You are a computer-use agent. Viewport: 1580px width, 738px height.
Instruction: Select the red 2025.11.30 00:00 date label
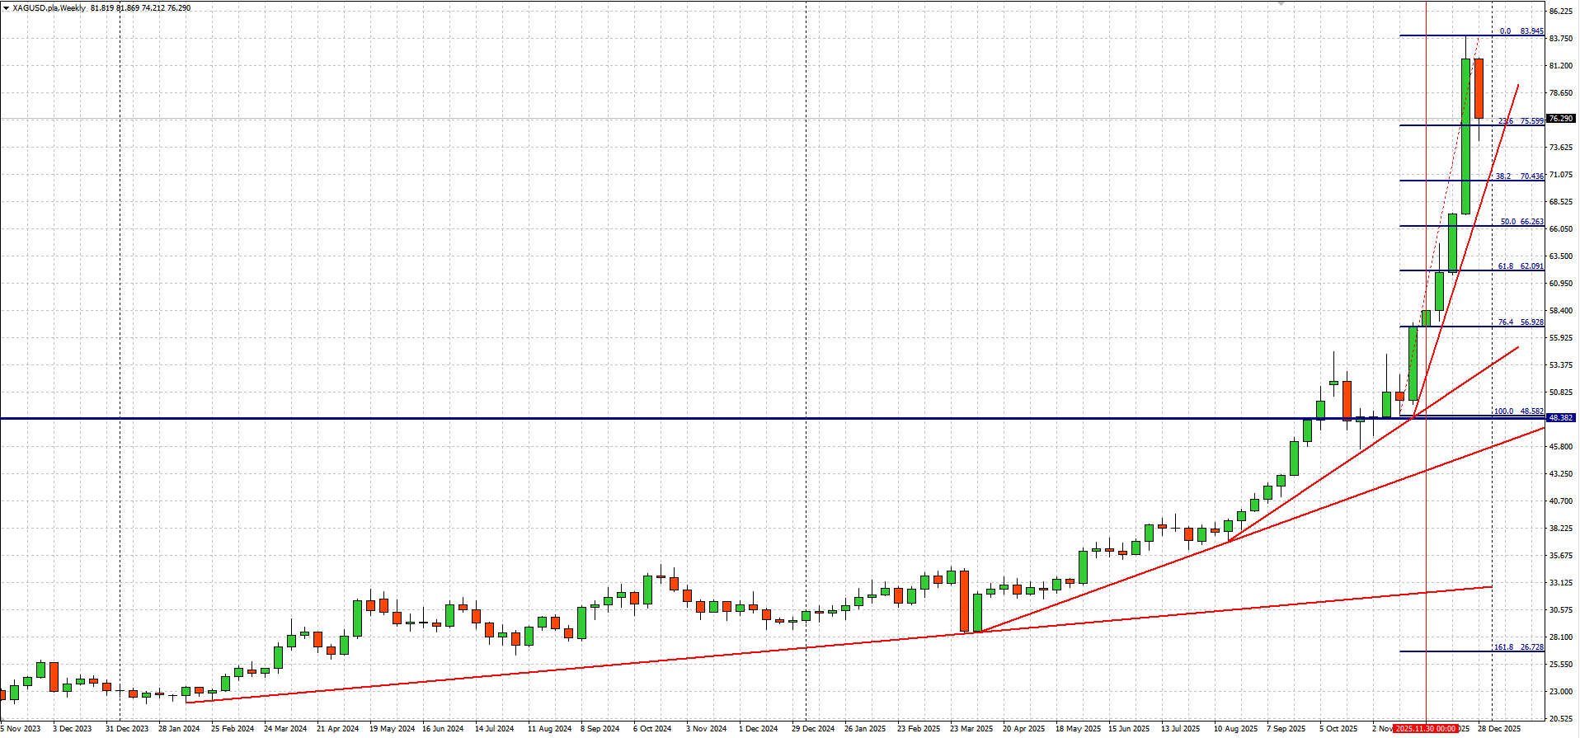1425,729
